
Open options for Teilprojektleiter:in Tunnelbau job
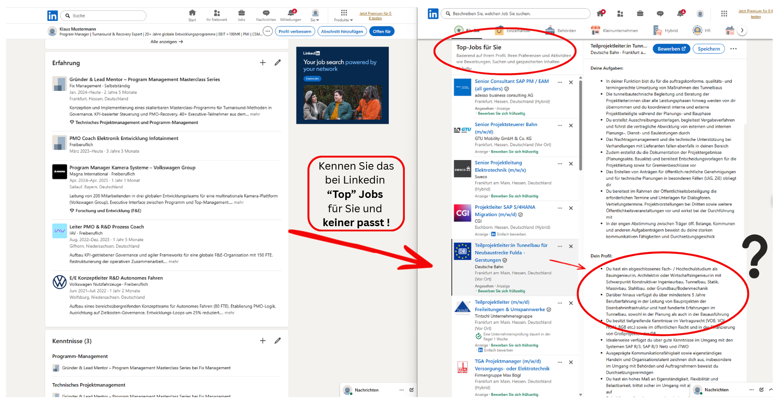click(560, 247)
